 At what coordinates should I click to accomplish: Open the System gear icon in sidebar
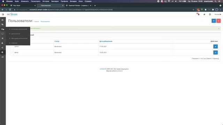2,52
